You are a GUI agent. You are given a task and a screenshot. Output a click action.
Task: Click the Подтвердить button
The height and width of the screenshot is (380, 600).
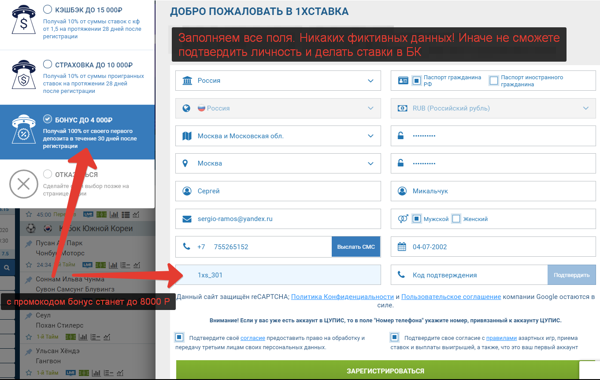point(572,275)
